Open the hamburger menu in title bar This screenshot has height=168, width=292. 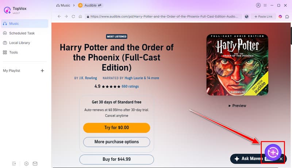[265, 5]
